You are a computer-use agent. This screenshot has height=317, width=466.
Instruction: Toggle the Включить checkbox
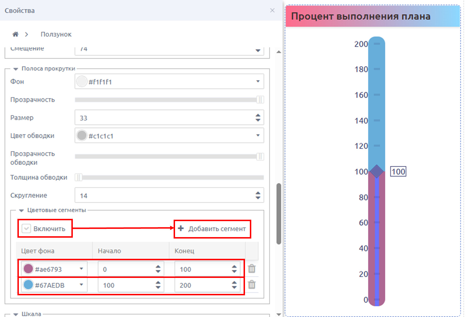(x=26, y=229)
